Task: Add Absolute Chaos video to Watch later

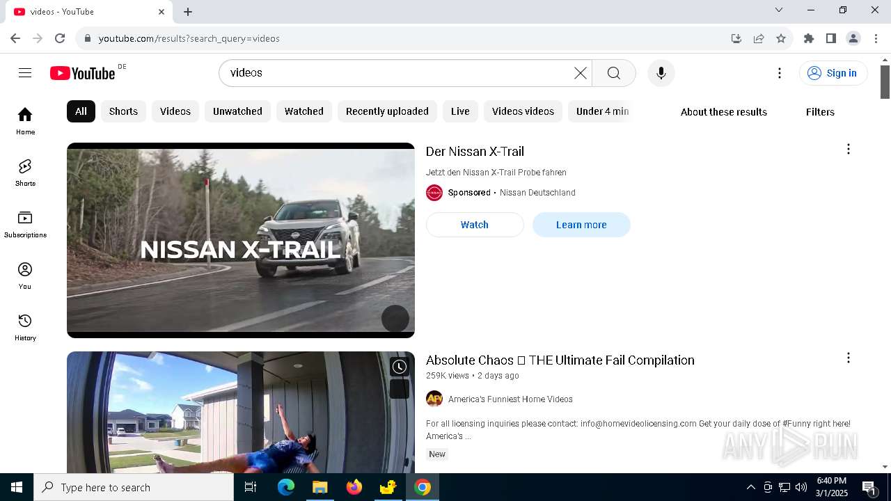Action: [x=400, y=367]
